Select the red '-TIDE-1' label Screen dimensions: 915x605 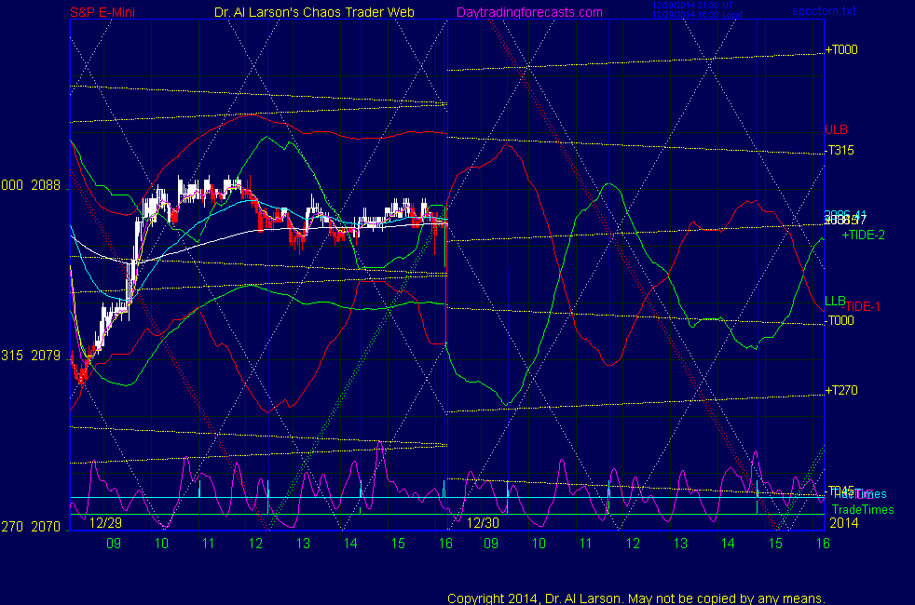[861, 306]
